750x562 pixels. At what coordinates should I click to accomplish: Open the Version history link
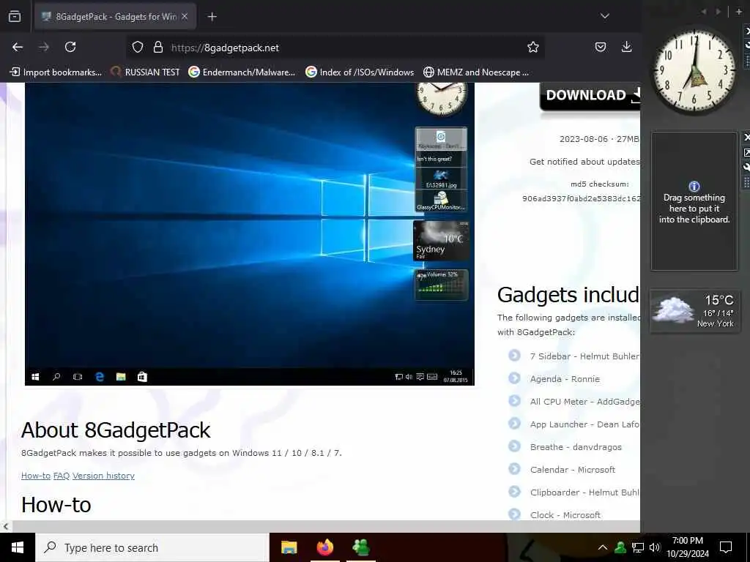click(103, 476)
